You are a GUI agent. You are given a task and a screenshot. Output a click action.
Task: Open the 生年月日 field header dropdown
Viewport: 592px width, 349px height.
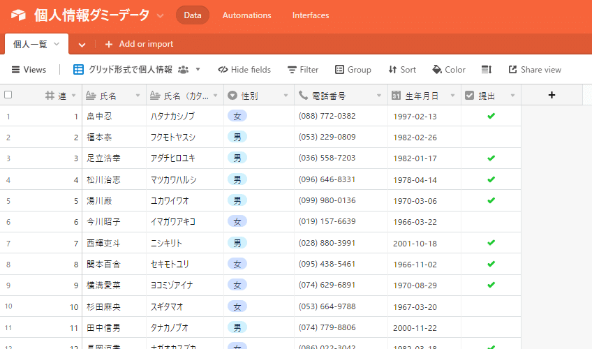click(452, 96)
